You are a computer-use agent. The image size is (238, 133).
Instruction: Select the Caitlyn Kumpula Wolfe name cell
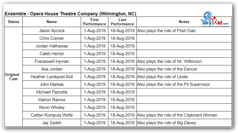click(52, 115)
